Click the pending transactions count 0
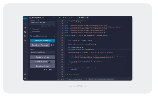 pyautogui.click(x=64, y=79)
